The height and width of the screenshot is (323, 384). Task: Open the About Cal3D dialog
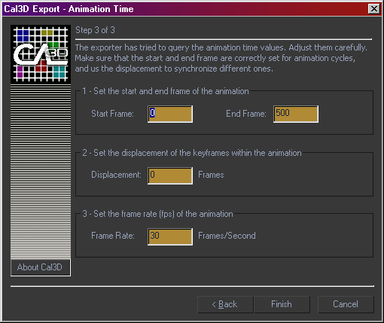tap(41, 267)
